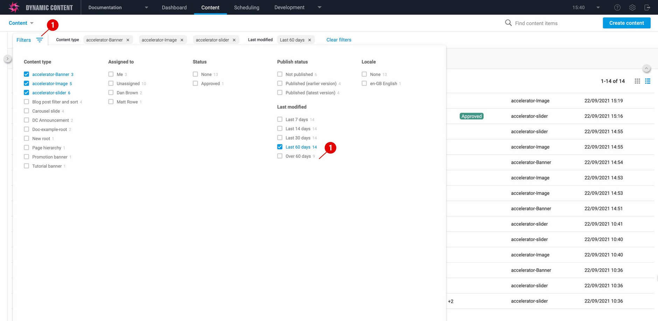This screenshot has height=321, width=658.
Task: Check Tutorial banner content type
Action: [26, 166]
